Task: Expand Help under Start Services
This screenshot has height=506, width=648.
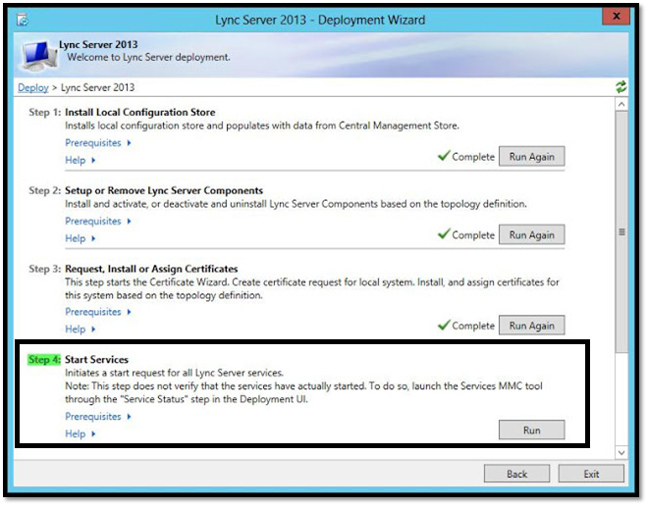Action: [x=81, y=433]
